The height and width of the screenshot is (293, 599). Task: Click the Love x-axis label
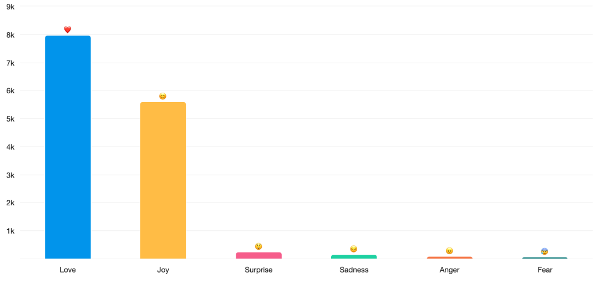[68, 270]
